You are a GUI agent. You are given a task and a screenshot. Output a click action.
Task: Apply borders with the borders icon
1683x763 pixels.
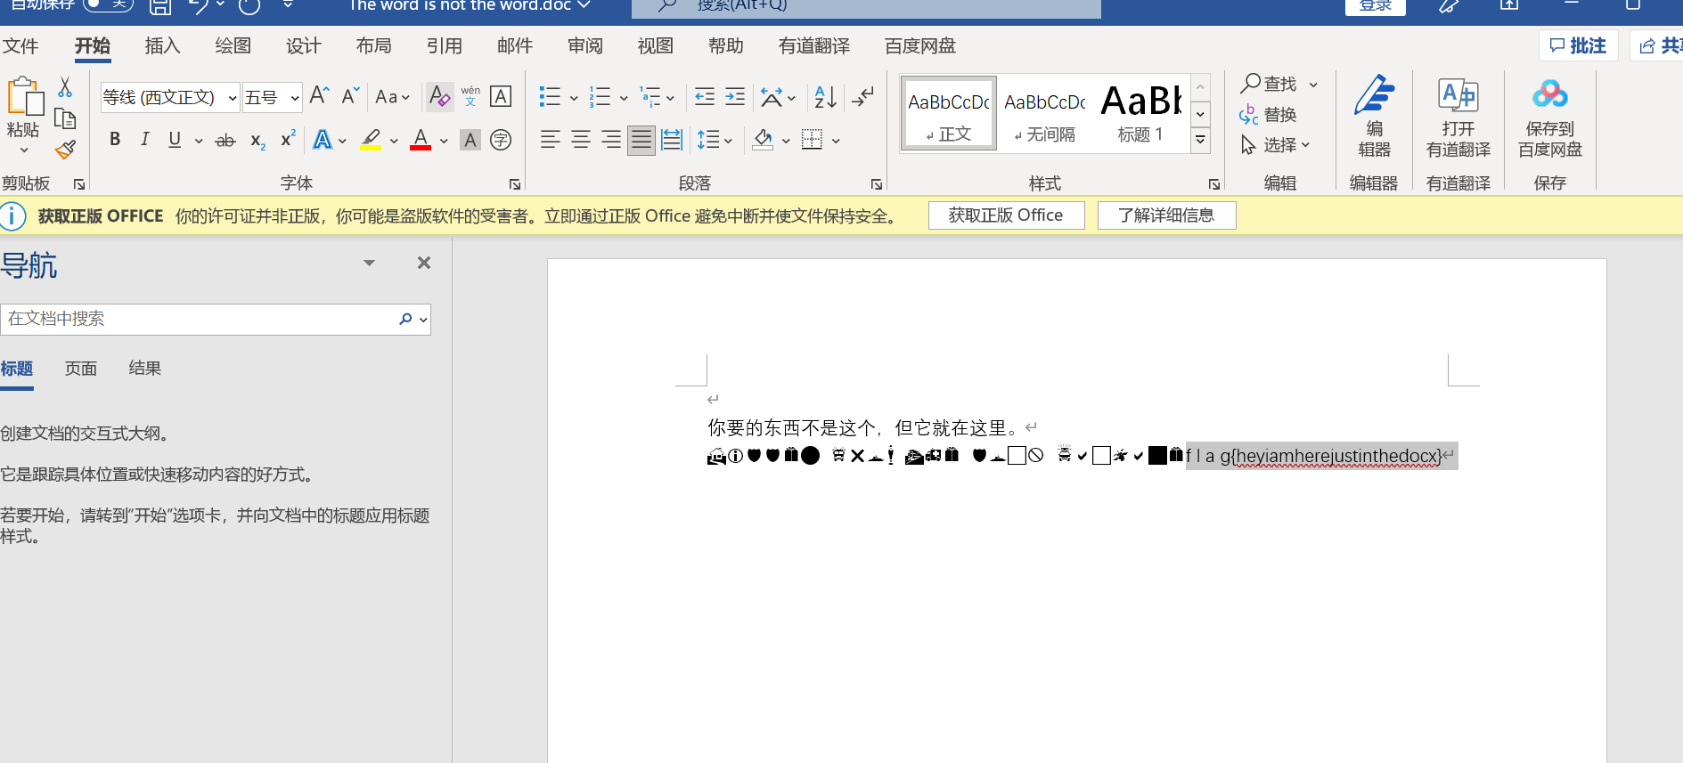click(812, 140)
